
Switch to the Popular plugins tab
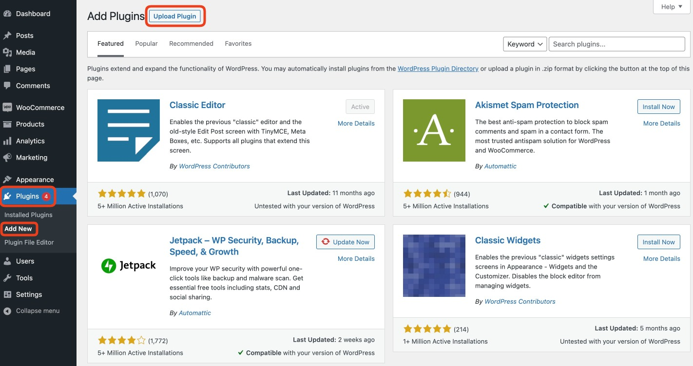(x=146, y=44)
